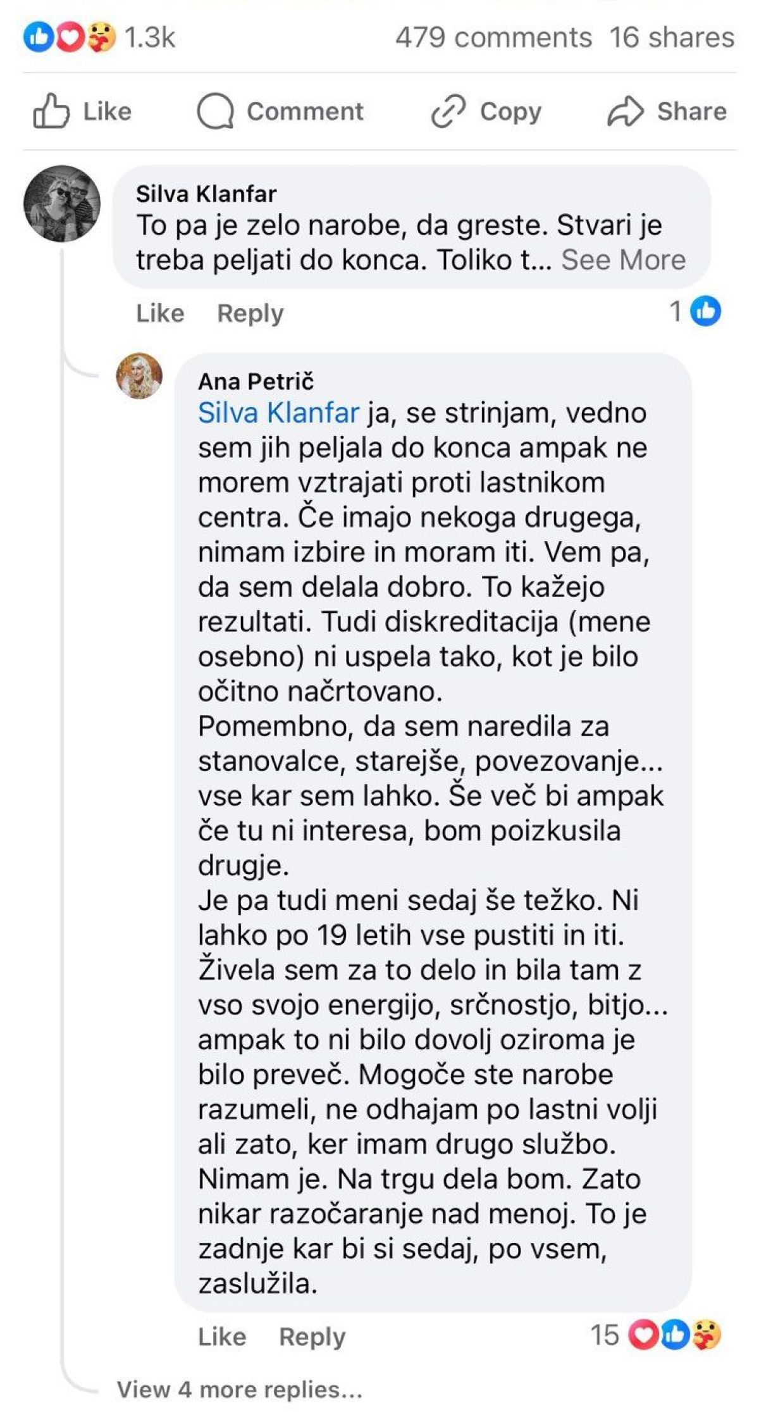Tap the Comment speech bubble icon

[x=215, y=111]
